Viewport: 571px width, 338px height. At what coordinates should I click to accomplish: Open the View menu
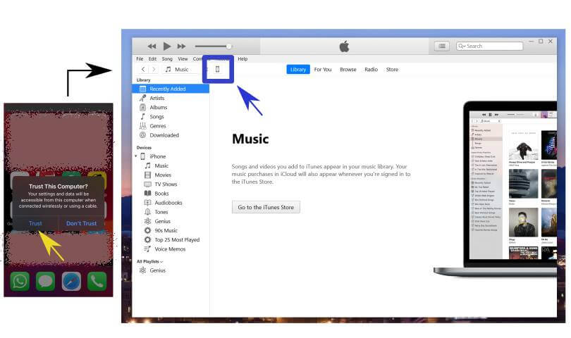tap(183, 58)
